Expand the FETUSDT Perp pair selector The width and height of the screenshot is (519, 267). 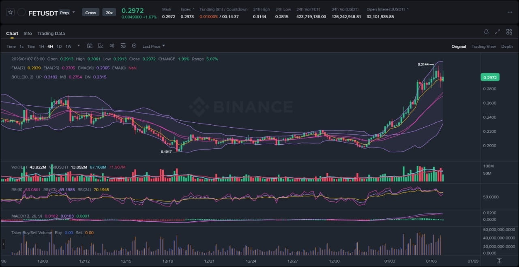[x=73, y=13]
